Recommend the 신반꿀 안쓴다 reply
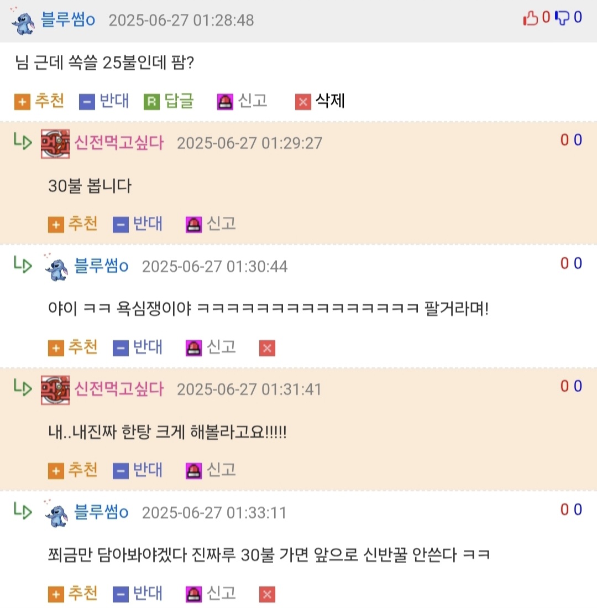This screenshot has width=597, height=608. pyautogui.click(x=72, y=594)
